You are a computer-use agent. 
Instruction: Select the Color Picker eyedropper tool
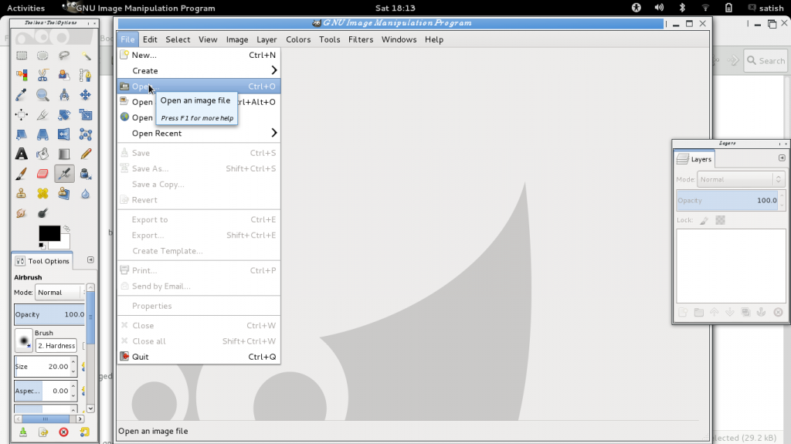pos(21,95)
